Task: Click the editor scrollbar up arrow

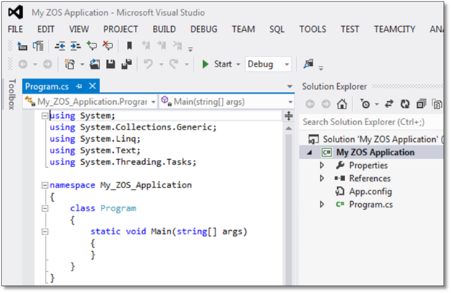Action: pos(289,128)
